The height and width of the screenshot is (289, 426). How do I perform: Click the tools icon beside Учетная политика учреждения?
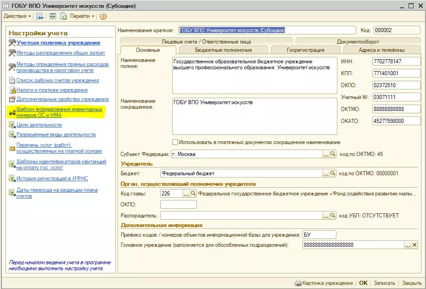[x=12, y=43]
